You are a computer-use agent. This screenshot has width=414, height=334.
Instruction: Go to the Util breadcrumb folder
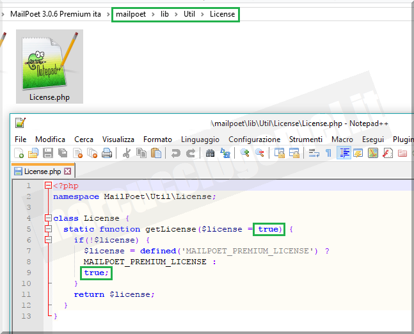coord(189,14)
